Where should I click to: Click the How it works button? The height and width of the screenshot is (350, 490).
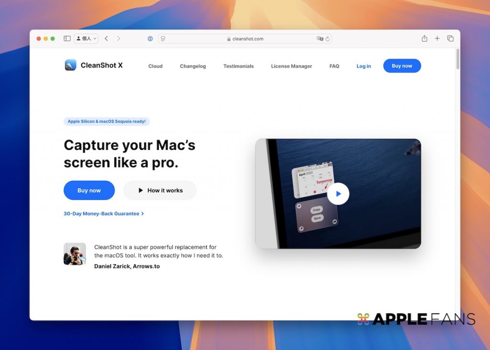click(x=160, y=191)
